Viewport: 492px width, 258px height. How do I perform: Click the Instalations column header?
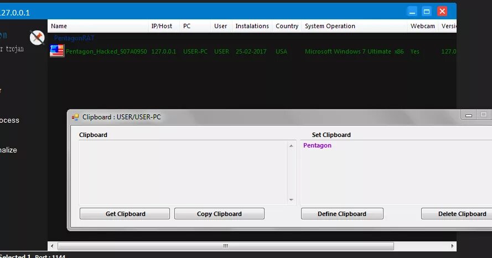[252, 26]
